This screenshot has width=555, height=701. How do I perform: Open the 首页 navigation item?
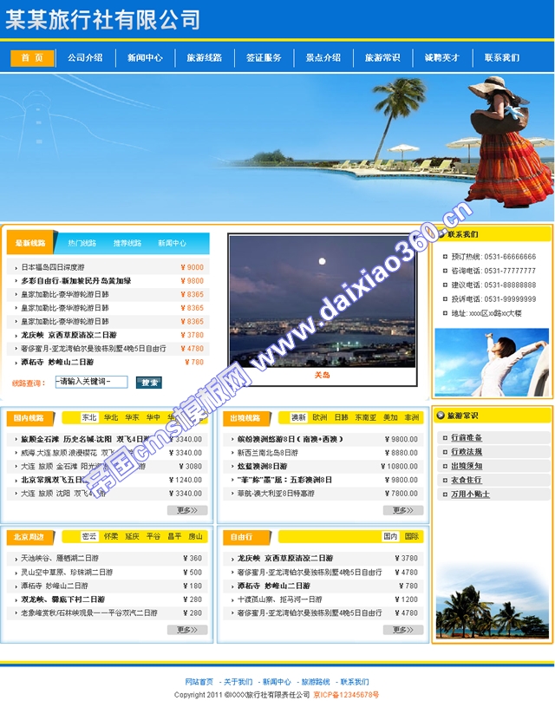32,58
